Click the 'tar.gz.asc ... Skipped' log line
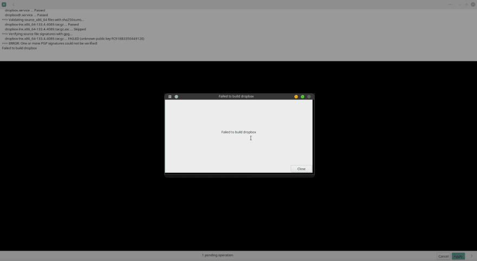Image resolution: width=477 pixels, height=261 pixels. click(x=46, y=29)
